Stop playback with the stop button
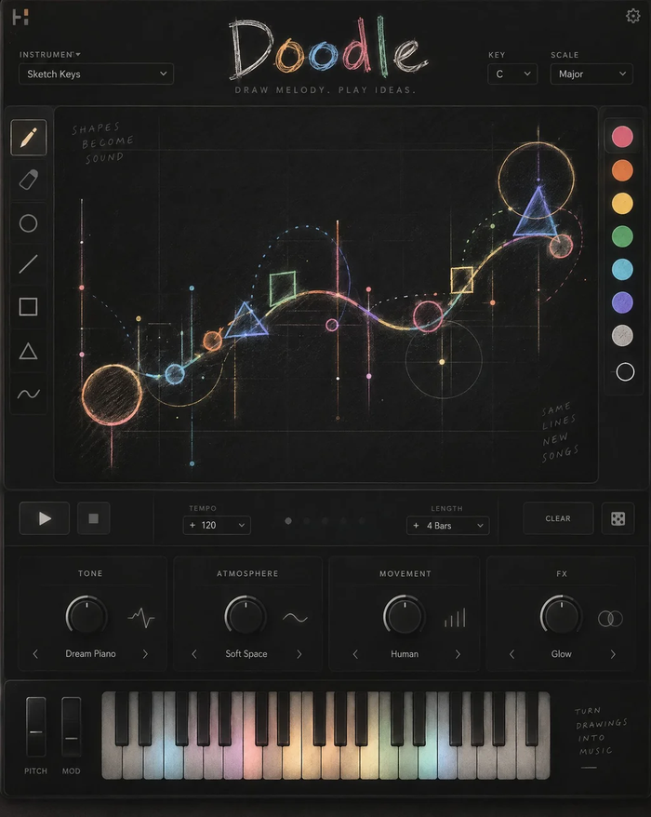 tap(94, 518)
